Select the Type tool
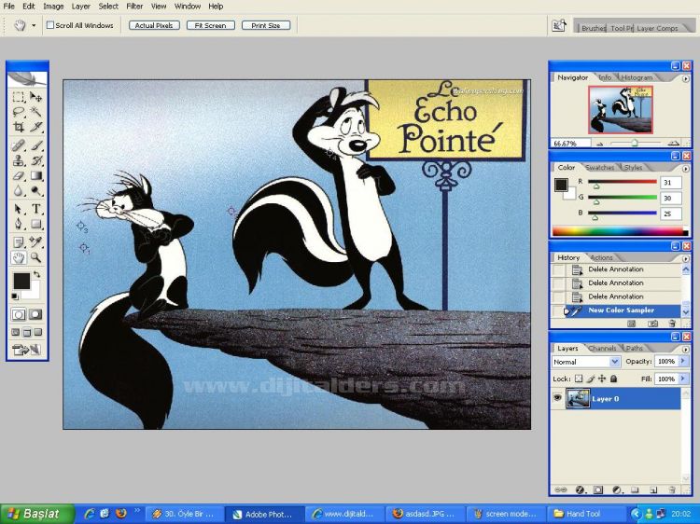This screenshot has height=524, width=700. (x=35, y=209)
